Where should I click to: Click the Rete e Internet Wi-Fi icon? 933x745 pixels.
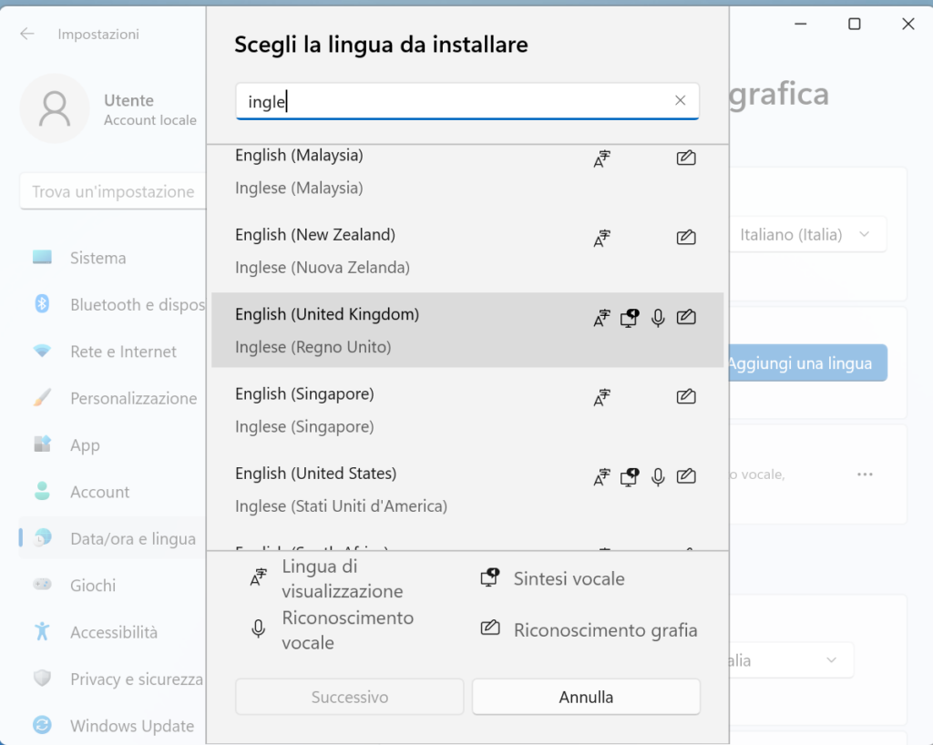(42, 352)
